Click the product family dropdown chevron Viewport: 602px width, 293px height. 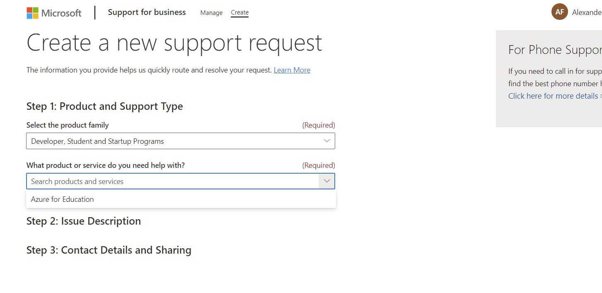click(327, 141)
